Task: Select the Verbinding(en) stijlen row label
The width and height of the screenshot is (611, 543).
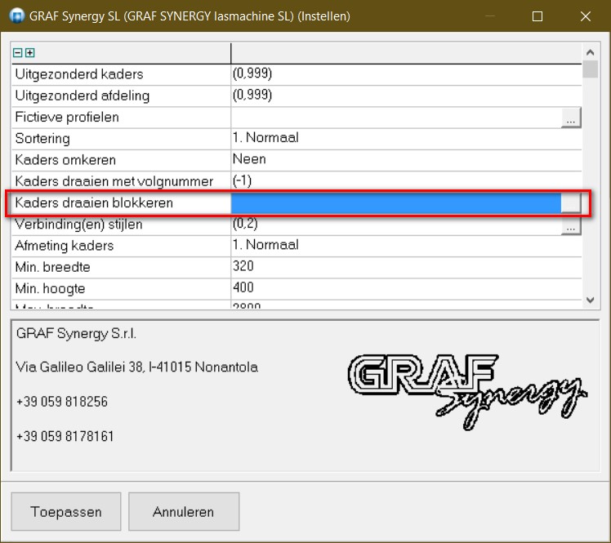Action: (x=78, y=225)
